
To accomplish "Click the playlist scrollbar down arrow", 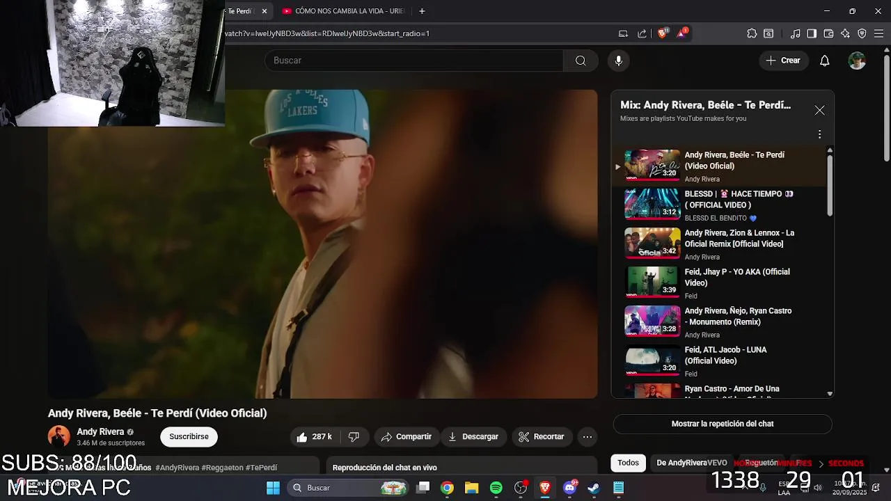I will tap(830, 394).
